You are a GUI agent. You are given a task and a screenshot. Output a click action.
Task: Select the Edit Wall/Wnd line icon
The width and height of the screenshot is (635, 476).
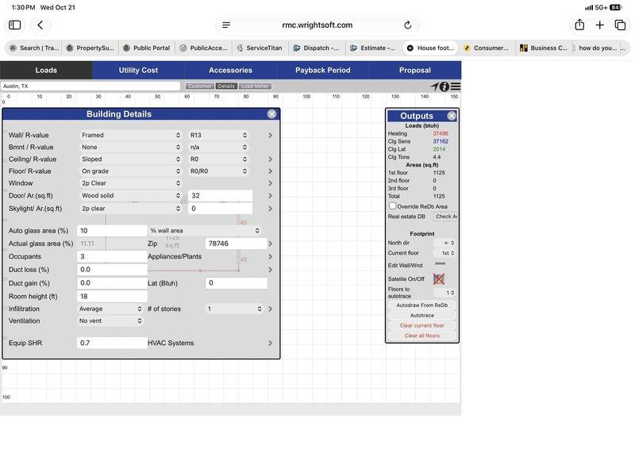coord(441,263)
